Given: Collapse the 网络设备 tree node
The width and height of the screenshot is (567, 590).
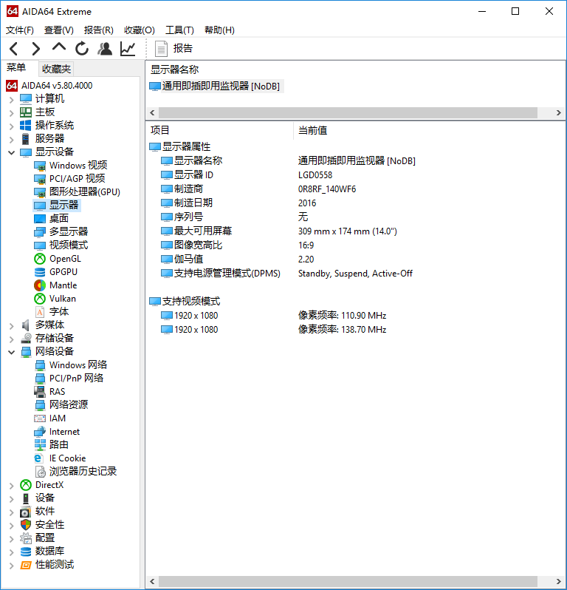Looking at the screenshot, I should (11, 352).
